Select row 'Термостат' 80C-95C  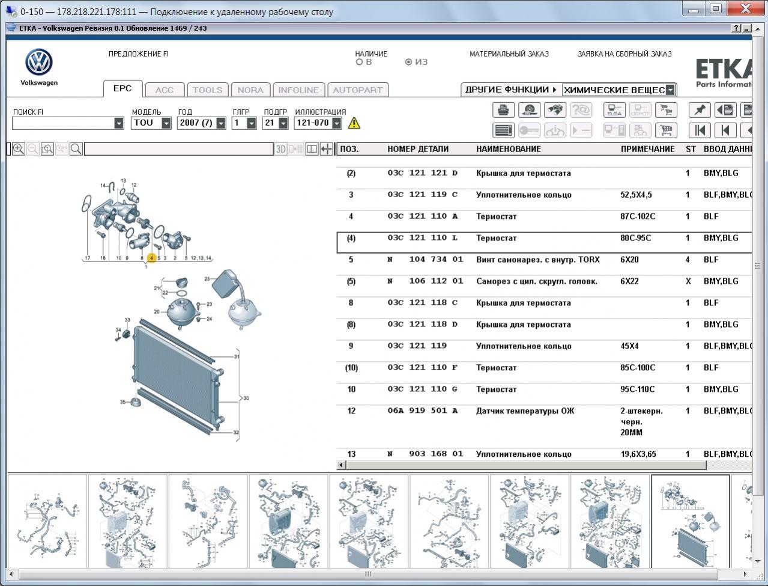(545, 242)
